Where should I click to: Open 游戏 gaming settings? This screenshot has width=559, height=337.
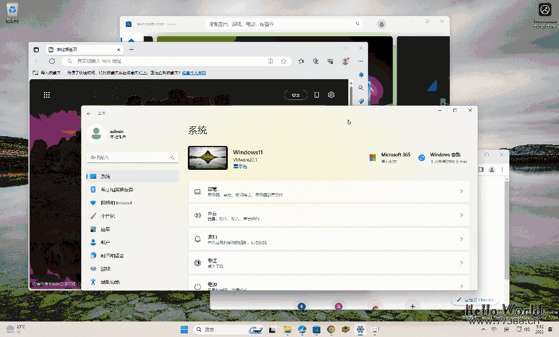[132, 268]
